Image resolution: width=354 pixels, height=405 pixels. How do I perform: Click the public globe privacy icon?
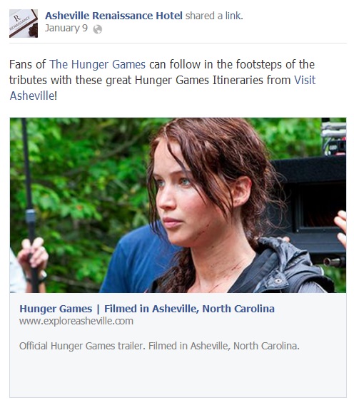98,29
